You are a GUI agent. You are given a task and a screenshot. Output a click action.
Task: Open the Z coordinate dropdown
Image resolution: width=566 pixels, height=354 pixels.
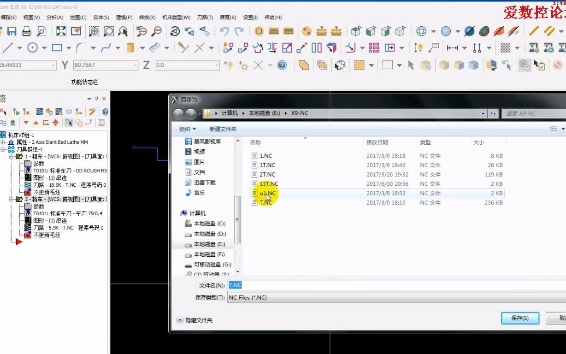point(216,65)
